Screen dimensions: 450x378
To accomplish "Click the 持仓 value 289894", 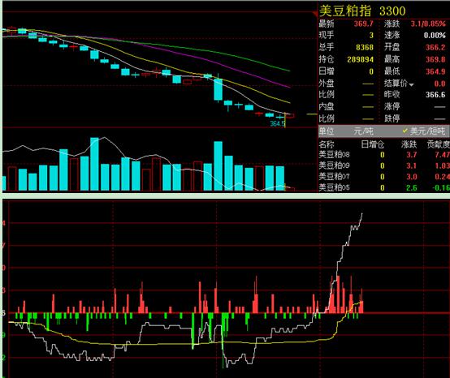I will coord(360,59).
